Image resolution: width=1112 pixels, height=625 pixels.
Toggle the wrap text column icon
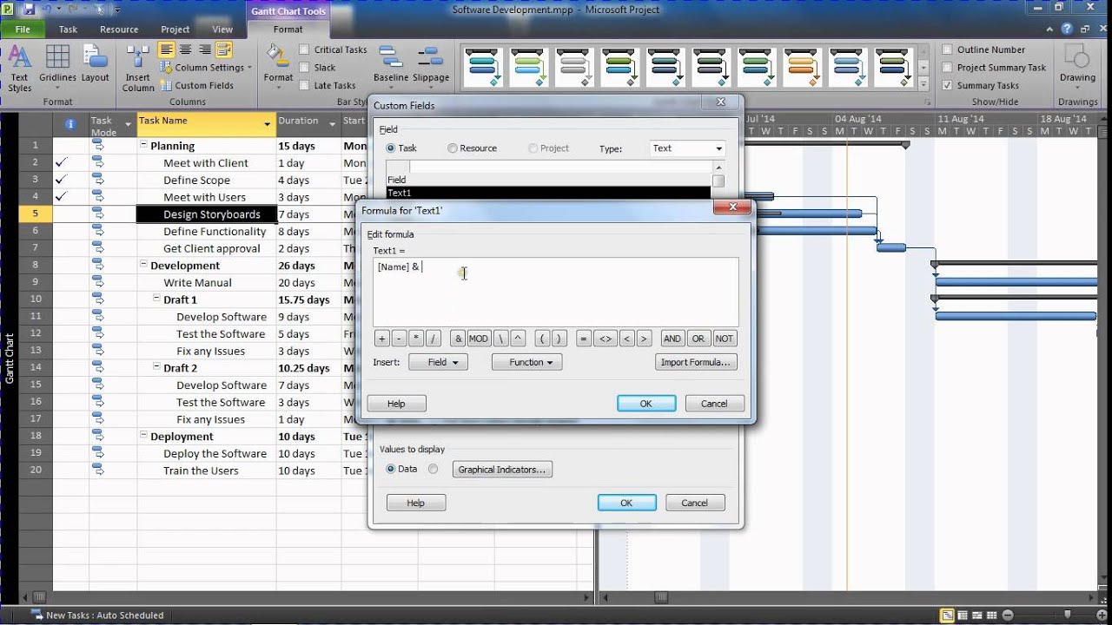pyautogui.click(x=224, y=49)
